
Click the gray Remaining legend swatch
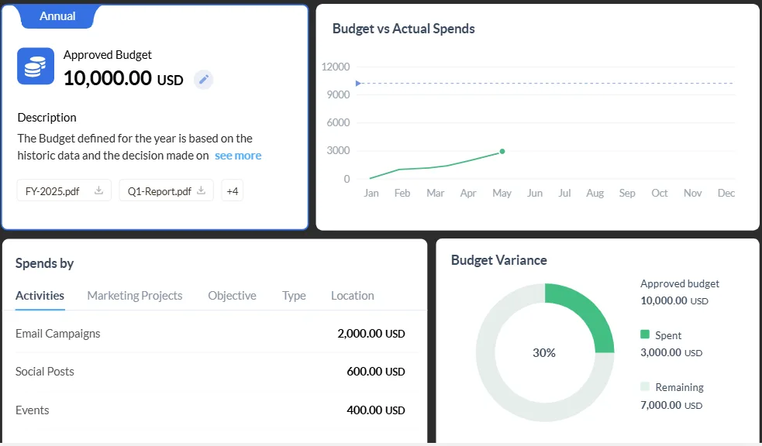(x=645, y=387)
